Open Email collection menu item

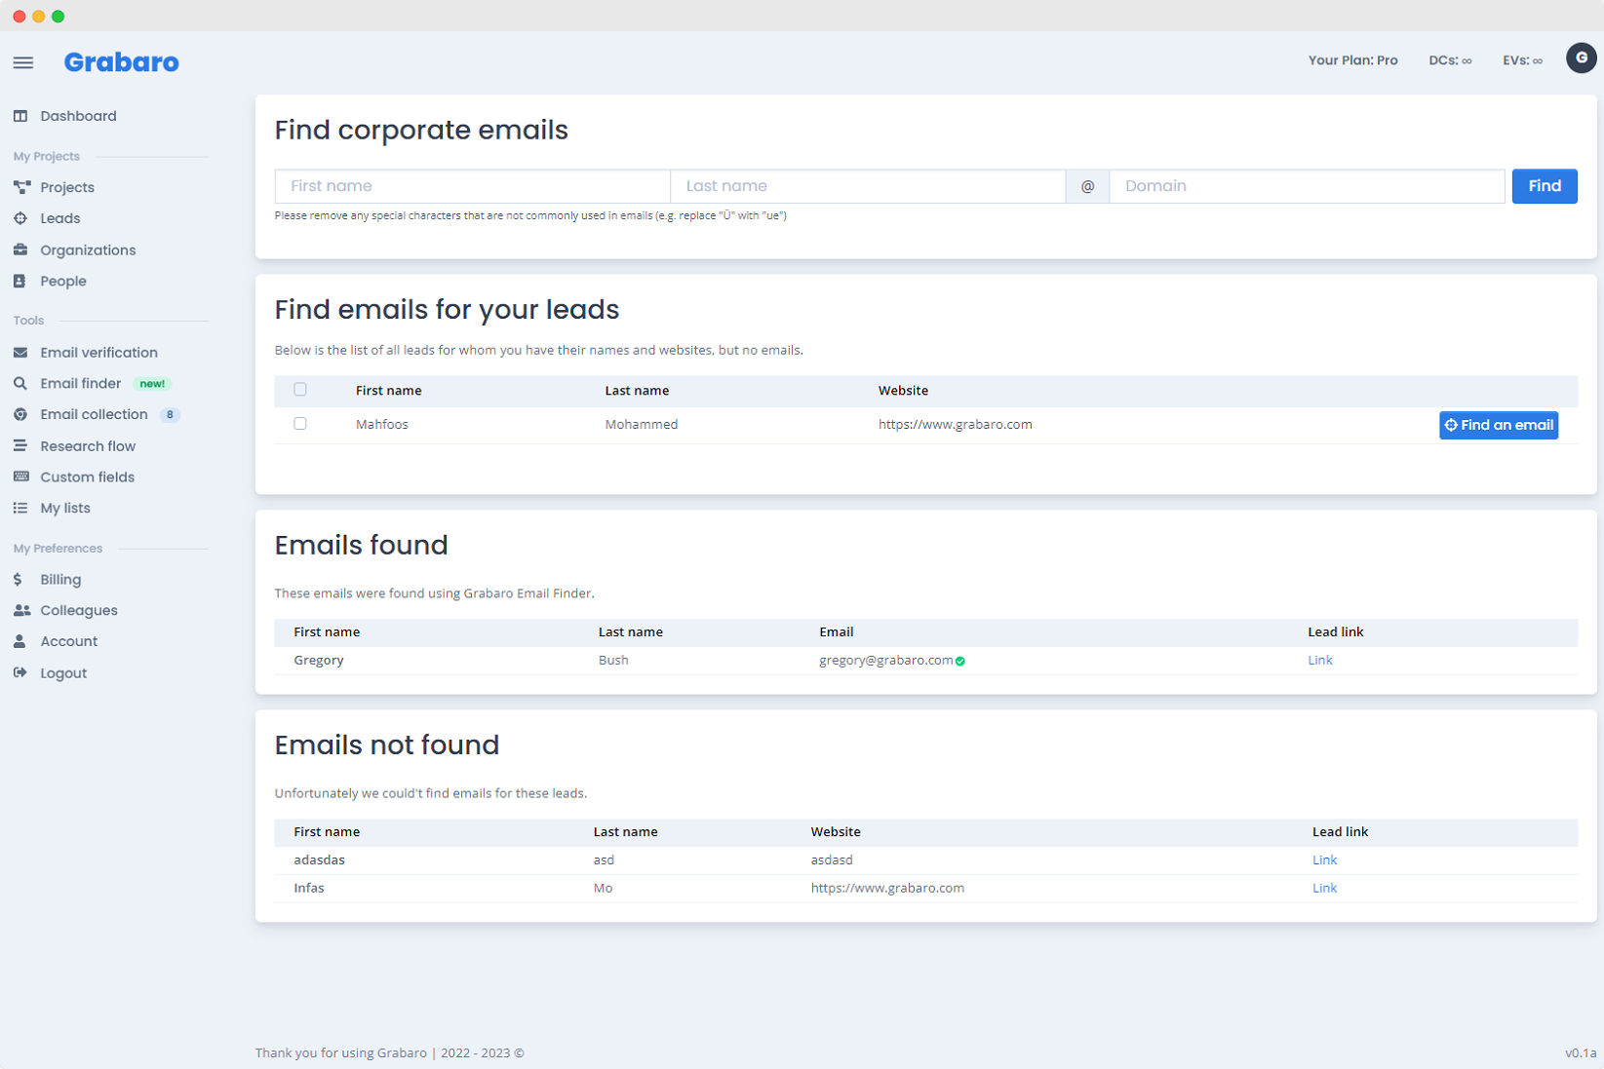[94, 415]
